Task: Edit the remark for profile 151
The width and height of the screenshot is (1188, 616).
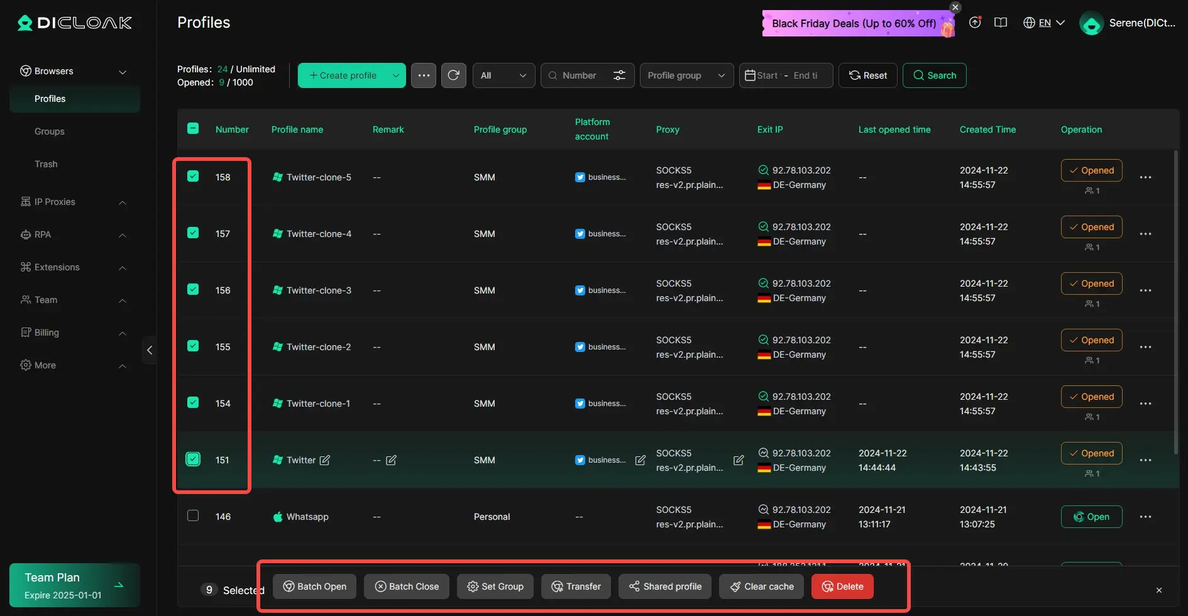Action: tap(391, 460)
